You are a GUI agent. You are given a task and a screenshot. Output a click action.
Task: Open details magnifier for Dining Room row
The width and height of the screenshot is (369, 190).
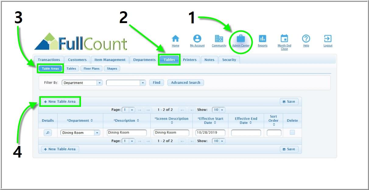coord(48,133)
